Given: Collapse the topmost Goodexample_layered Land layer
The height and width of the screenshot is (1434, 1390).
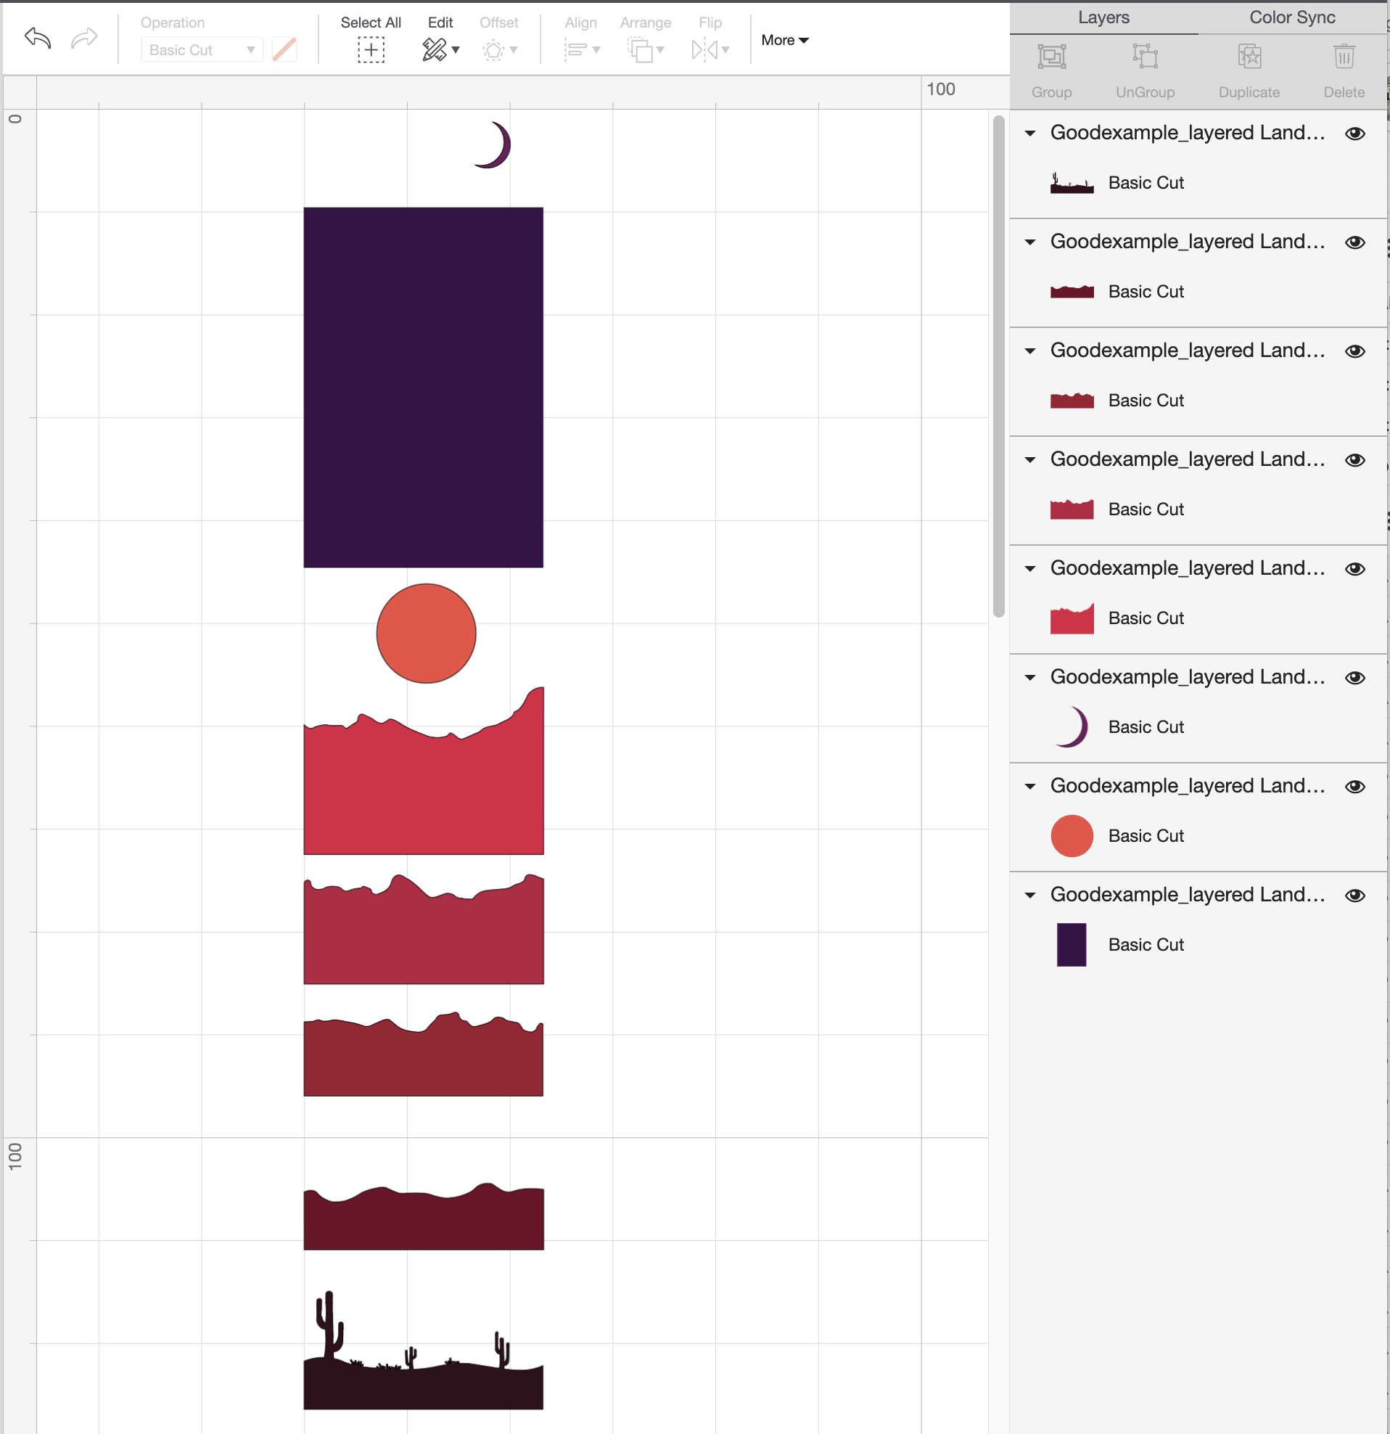Looking at the screenshot, I should pos(1029,133).
